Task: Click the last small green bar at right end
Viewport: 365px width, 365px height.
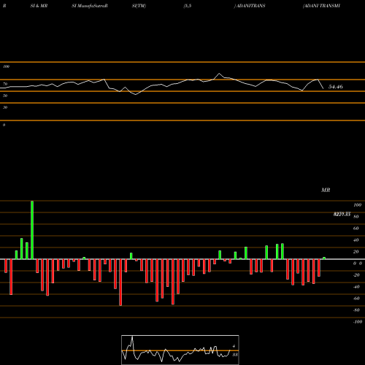Action: pyautogui.click(x=324, y=258)
